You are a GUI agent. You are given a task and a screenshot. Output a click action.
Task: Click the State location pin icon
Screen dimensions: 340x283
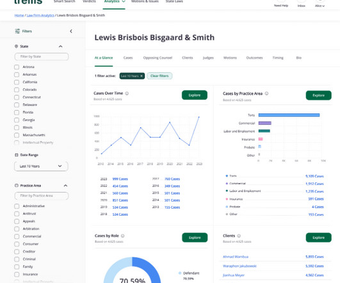click(16, 46)
